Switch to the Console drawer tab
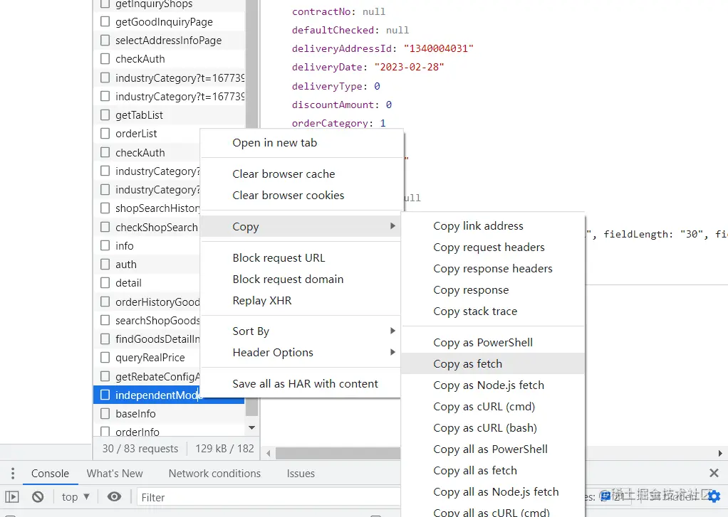The width and height of the screenshot is (728, 517). (50, 474)
